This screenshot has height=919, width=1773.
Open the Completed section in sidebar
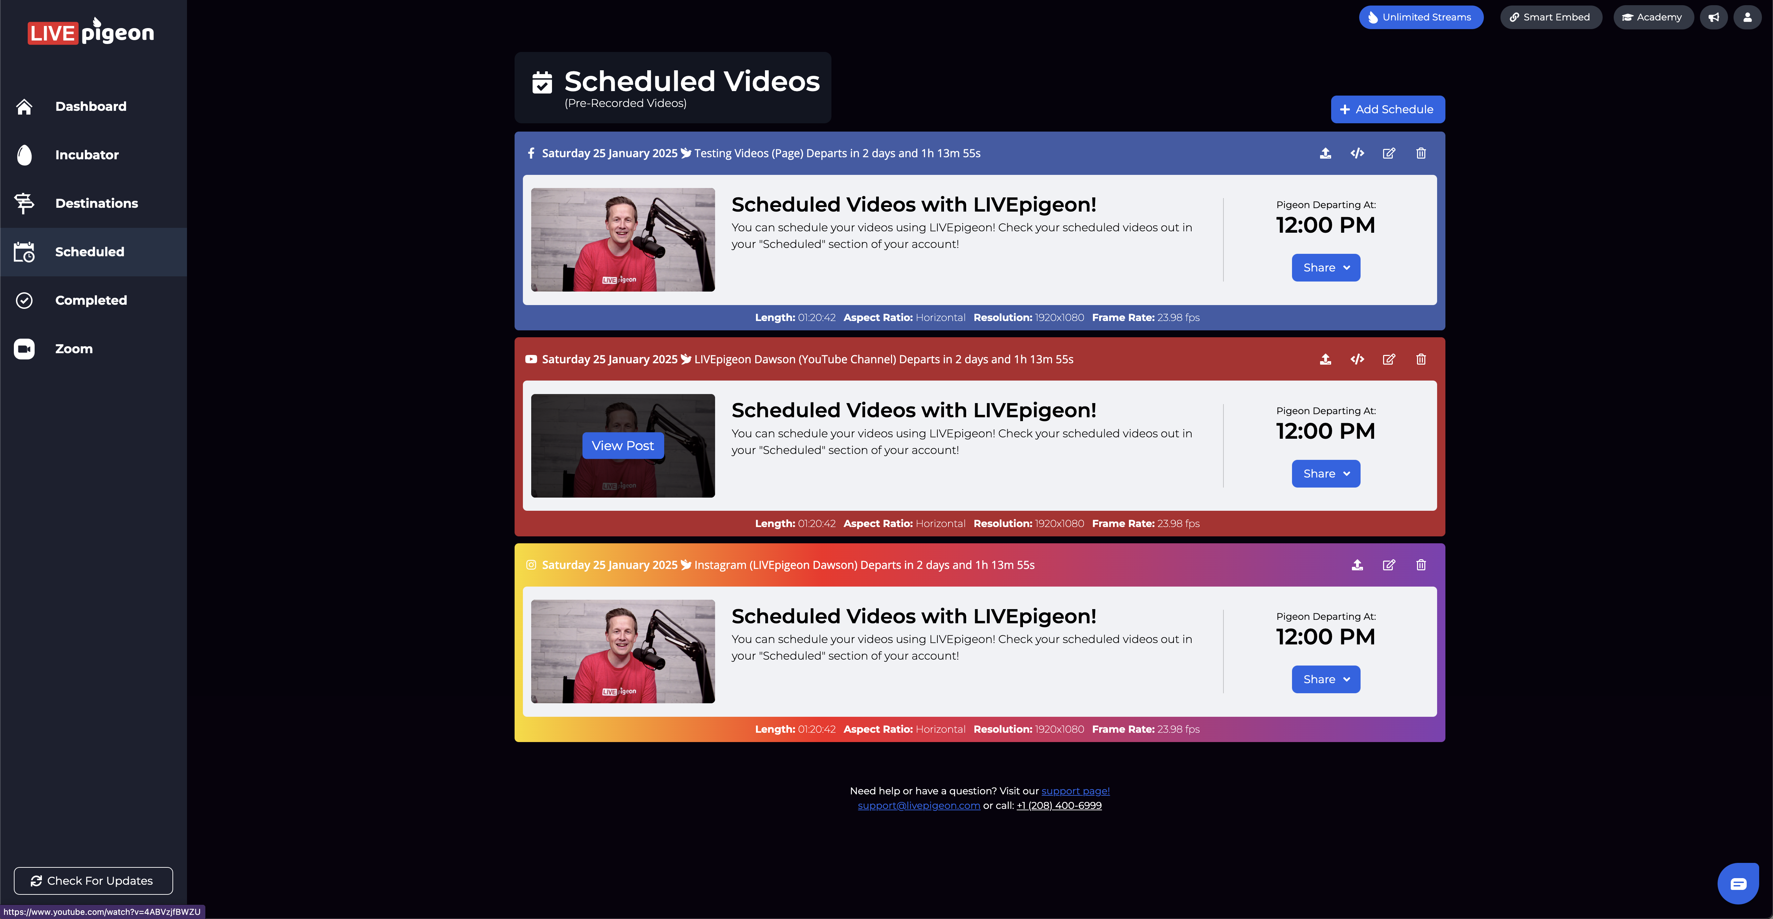[90, 300]
